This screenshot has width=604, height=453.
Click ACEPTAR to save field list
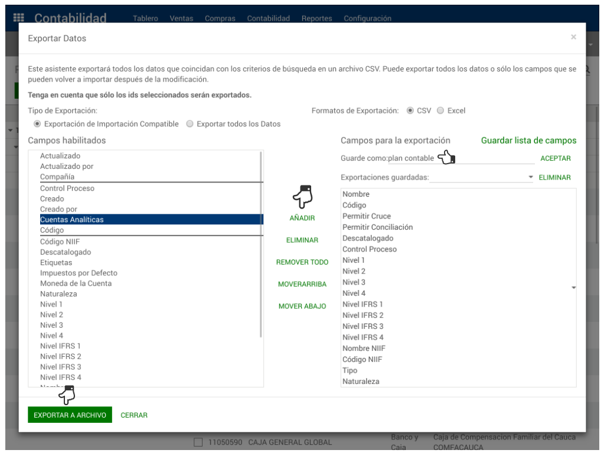click(x=555, y=158)
